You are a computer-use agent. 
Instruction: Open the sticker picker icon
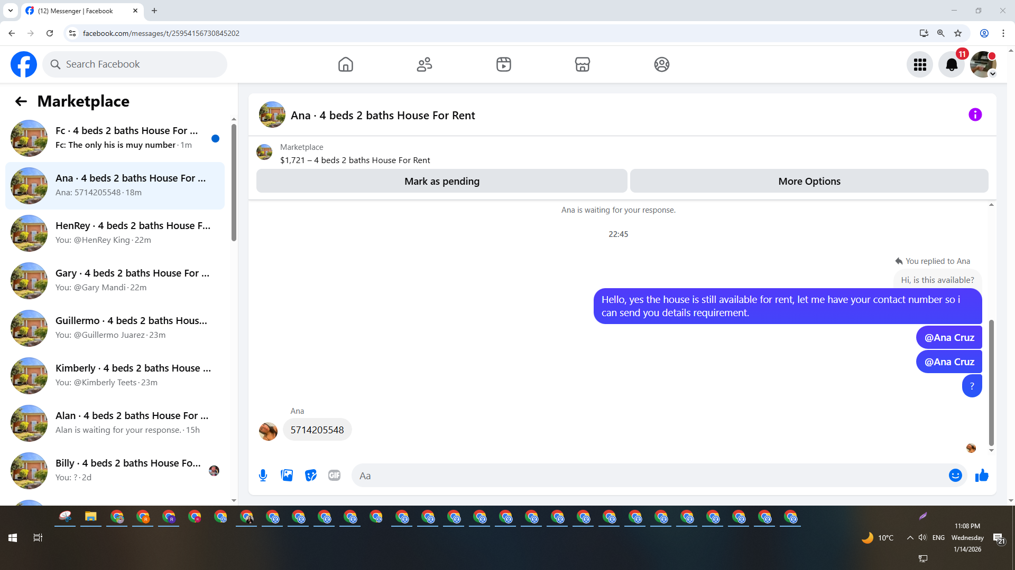click(311, 476)
